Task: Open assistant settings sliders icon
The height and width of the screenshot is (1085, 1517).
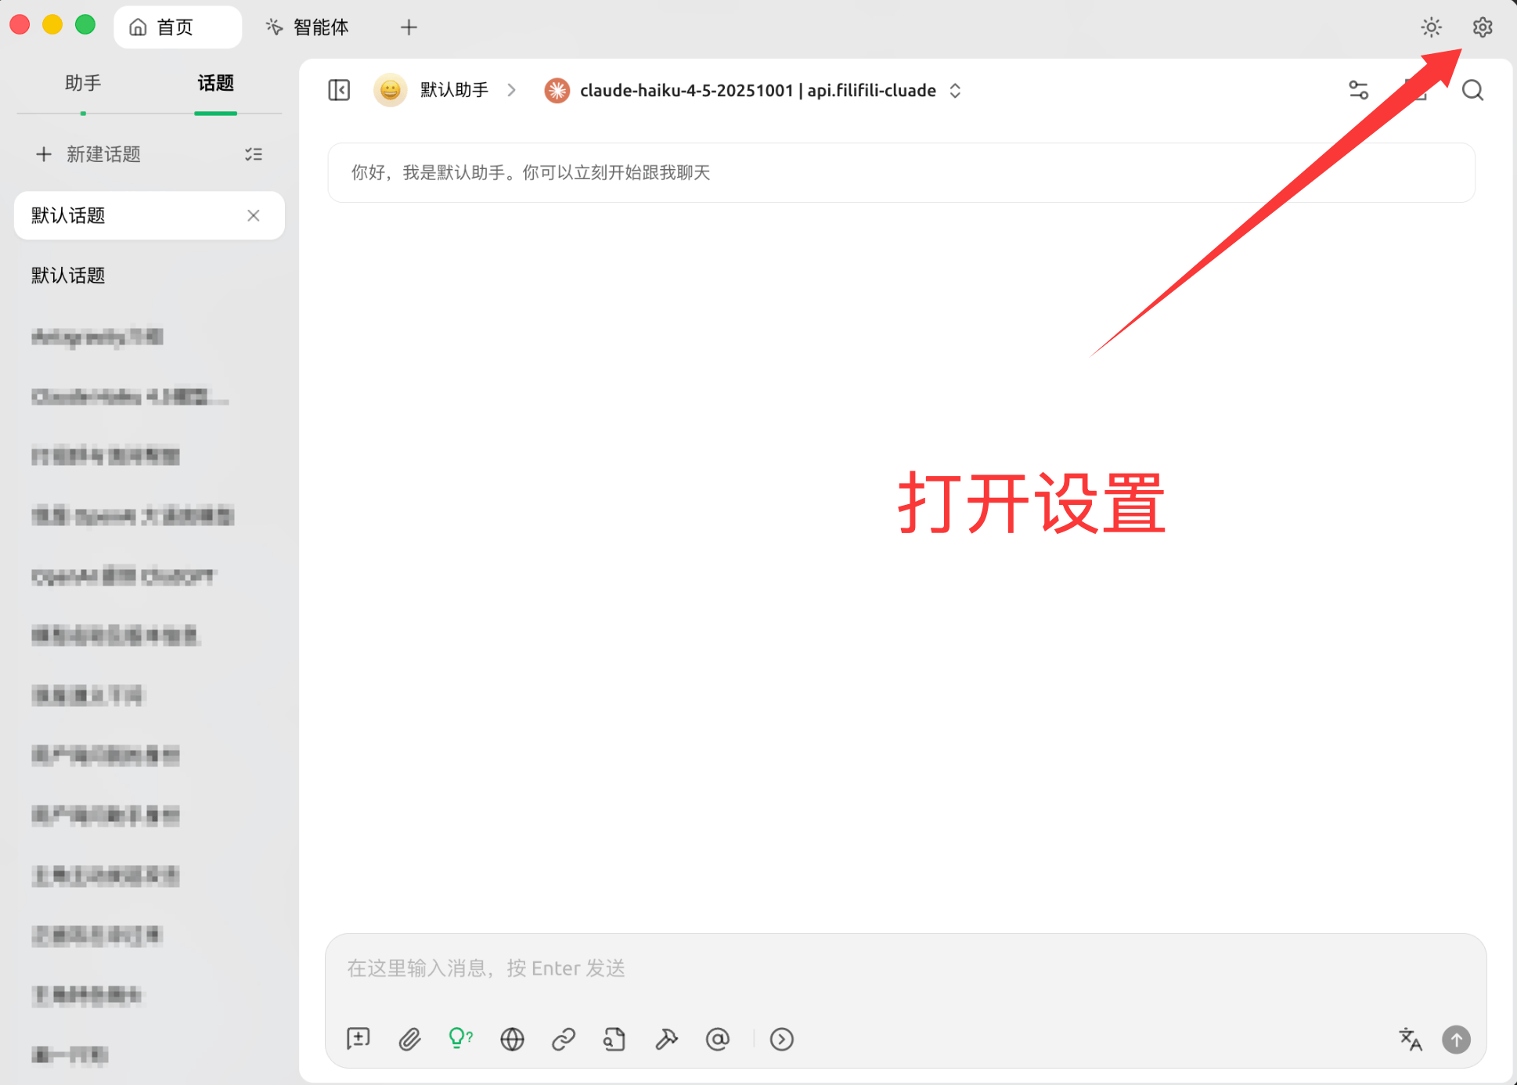Action: click(x=1359, y=91)
